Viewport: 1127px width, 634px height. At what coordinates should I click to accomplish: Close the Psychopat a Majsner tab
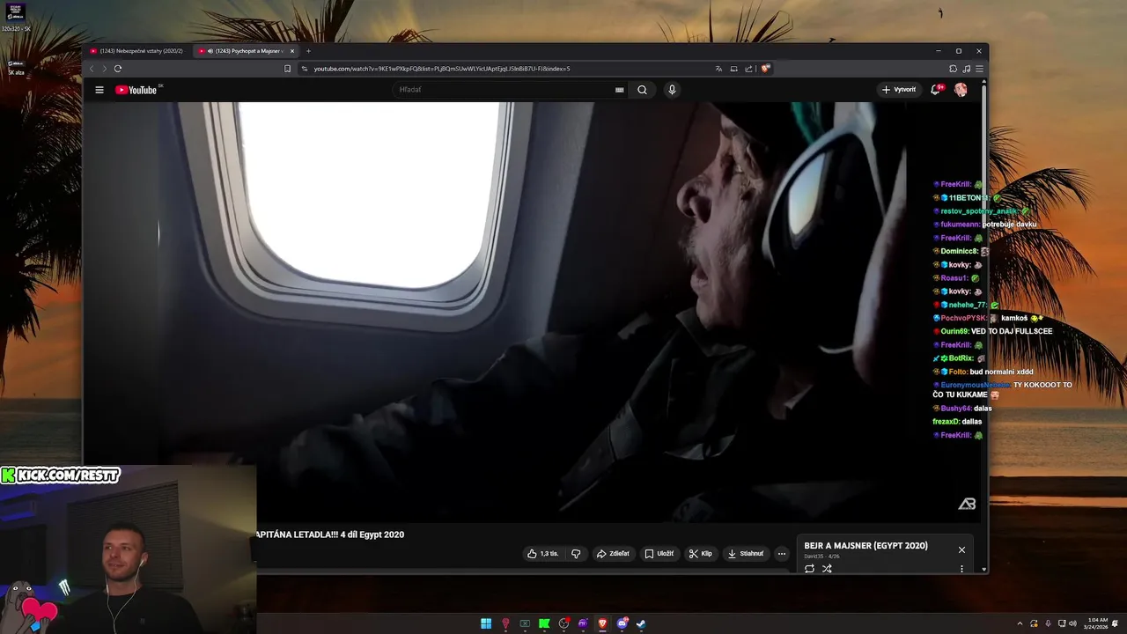[x=292, y=51]
